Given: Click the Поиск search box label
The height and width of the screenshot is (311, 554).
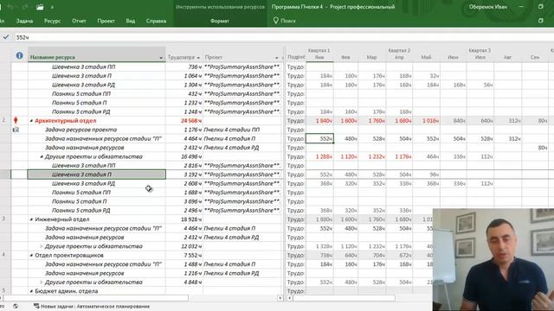Looking at the screenshot, I should click(288, 21).
